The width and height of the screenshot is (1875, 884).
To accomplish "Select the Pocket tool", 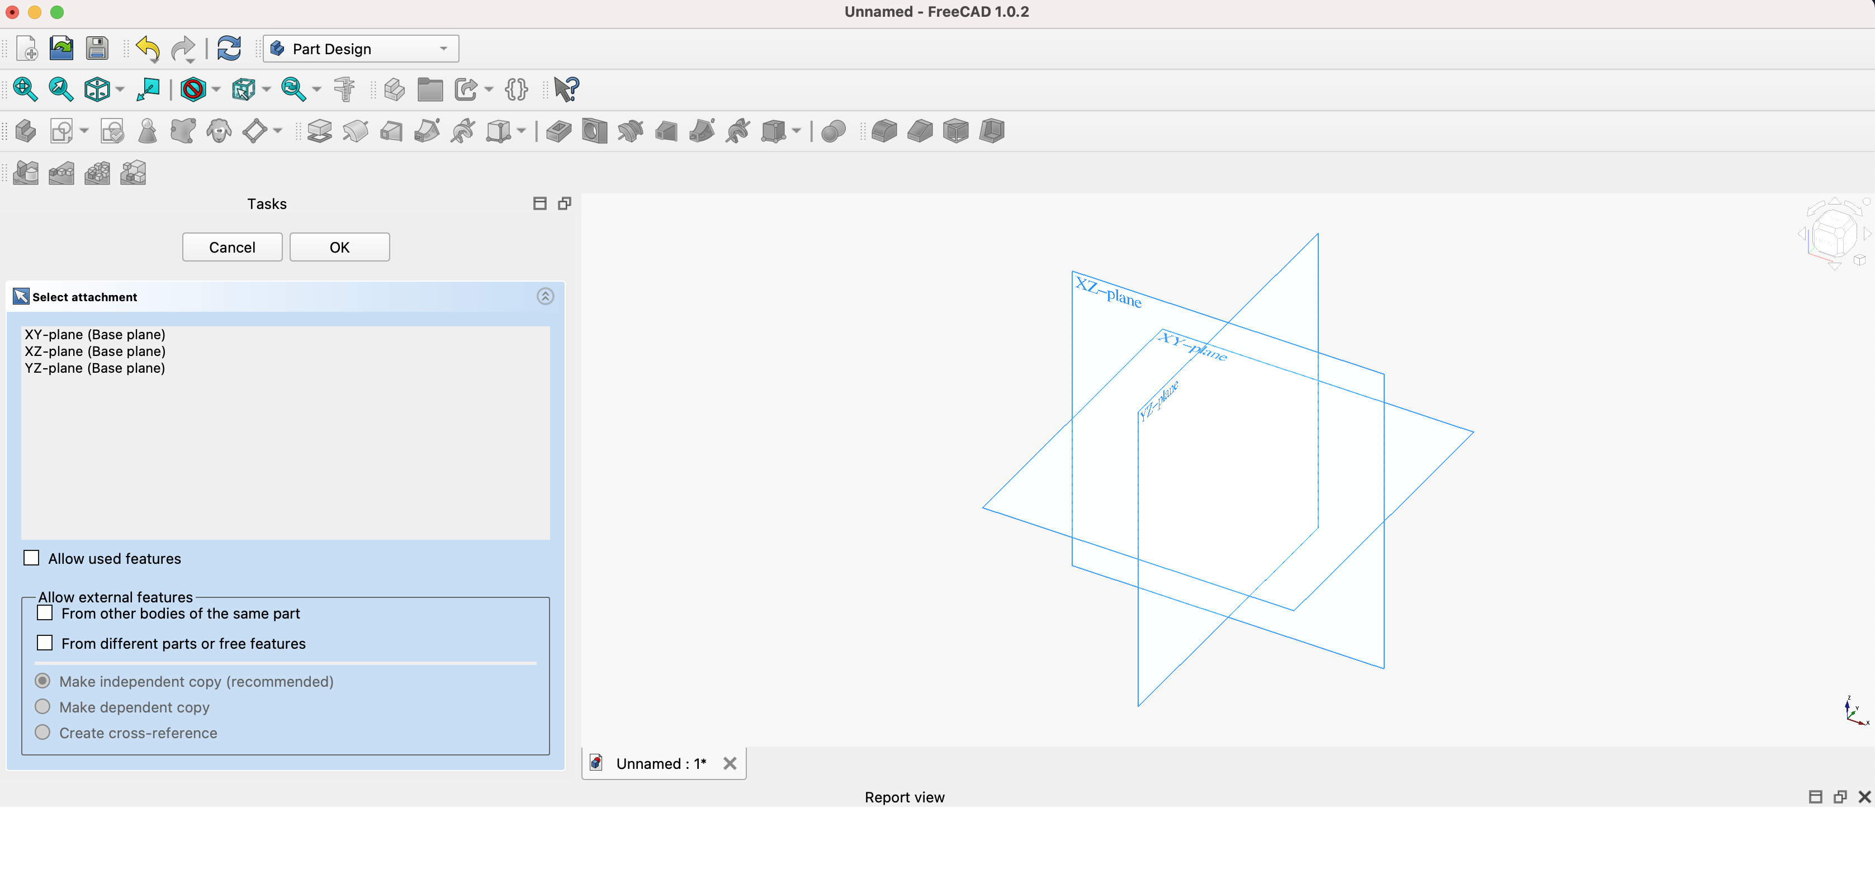I will [x=558, y=131].
